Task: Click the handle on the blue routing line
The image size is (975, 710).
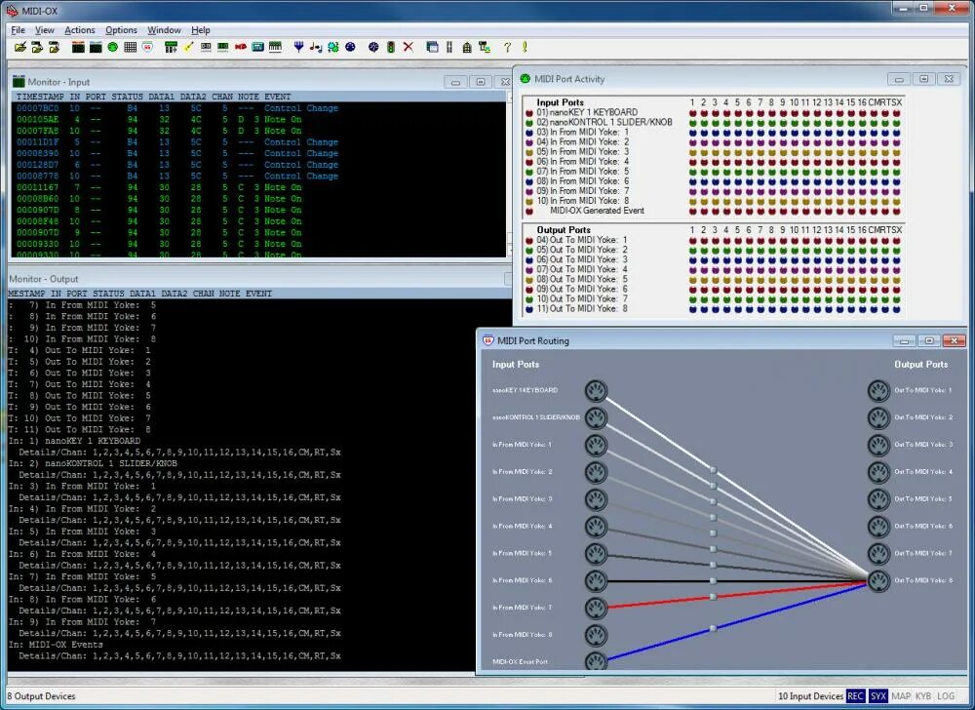Action: coord(714,628)
